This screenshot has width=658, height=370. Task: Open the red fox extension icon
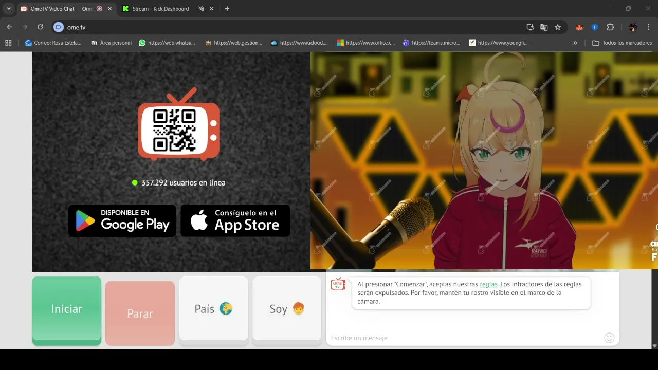coord(579,27)
